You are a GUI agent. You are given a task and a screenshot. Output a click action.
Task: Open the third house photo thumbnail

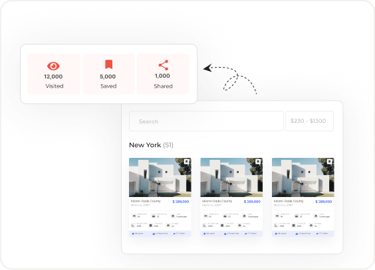click(x=303, y=177)
